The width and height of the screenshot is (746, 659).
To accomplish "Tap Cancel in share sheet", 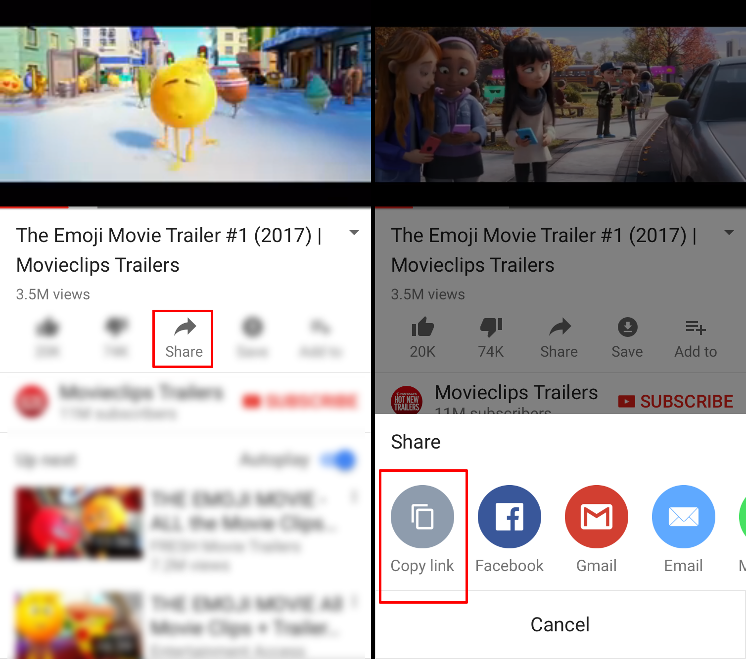I will [560, 625].
